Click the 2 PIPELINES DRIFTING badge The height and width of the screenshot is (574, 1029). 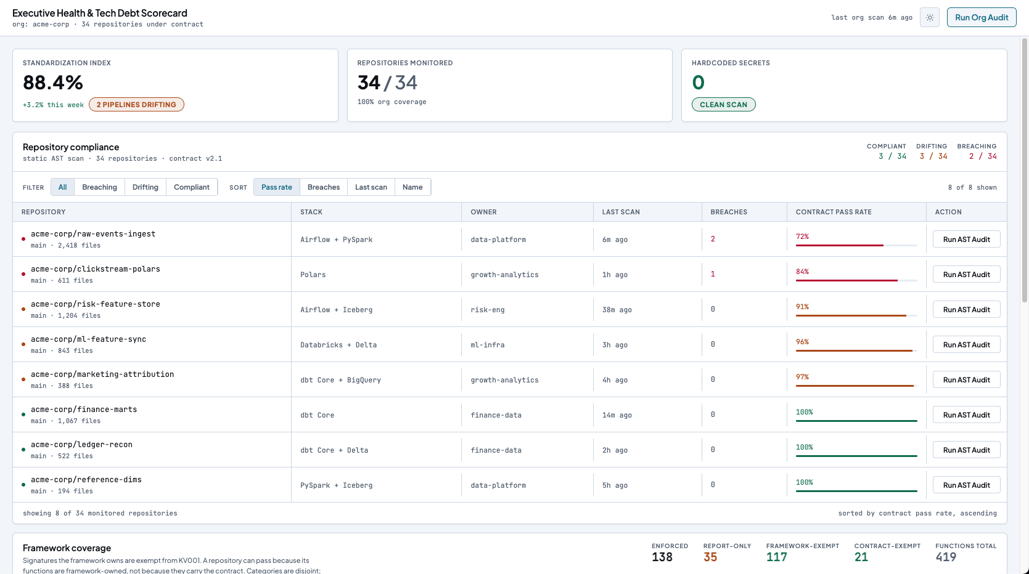136,105
